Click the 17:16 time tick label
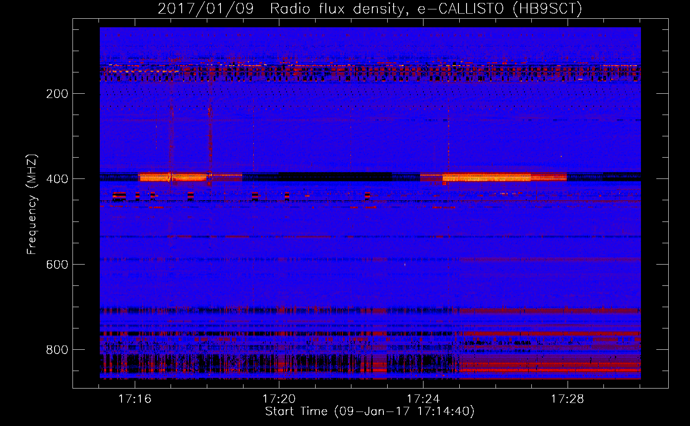The width and height of the screenshot is (690, 426). [x=135, y=399]
